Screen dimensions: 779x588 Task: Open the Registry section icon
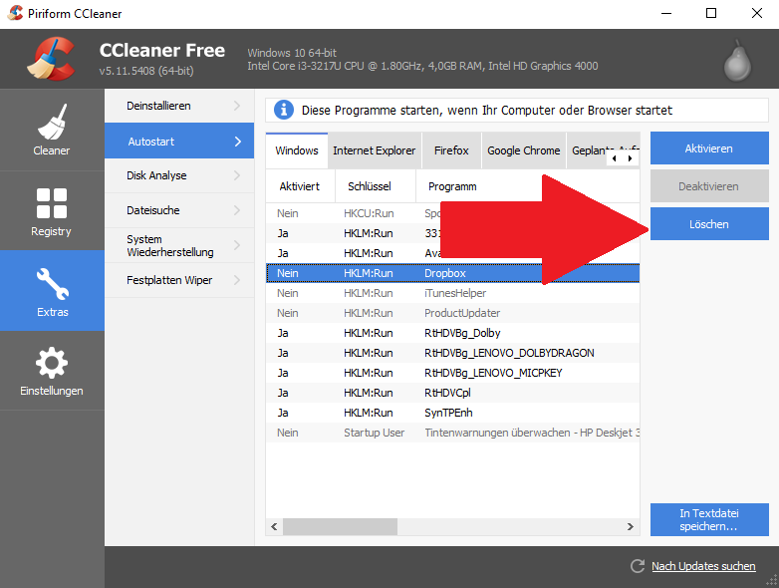[51, 210]
